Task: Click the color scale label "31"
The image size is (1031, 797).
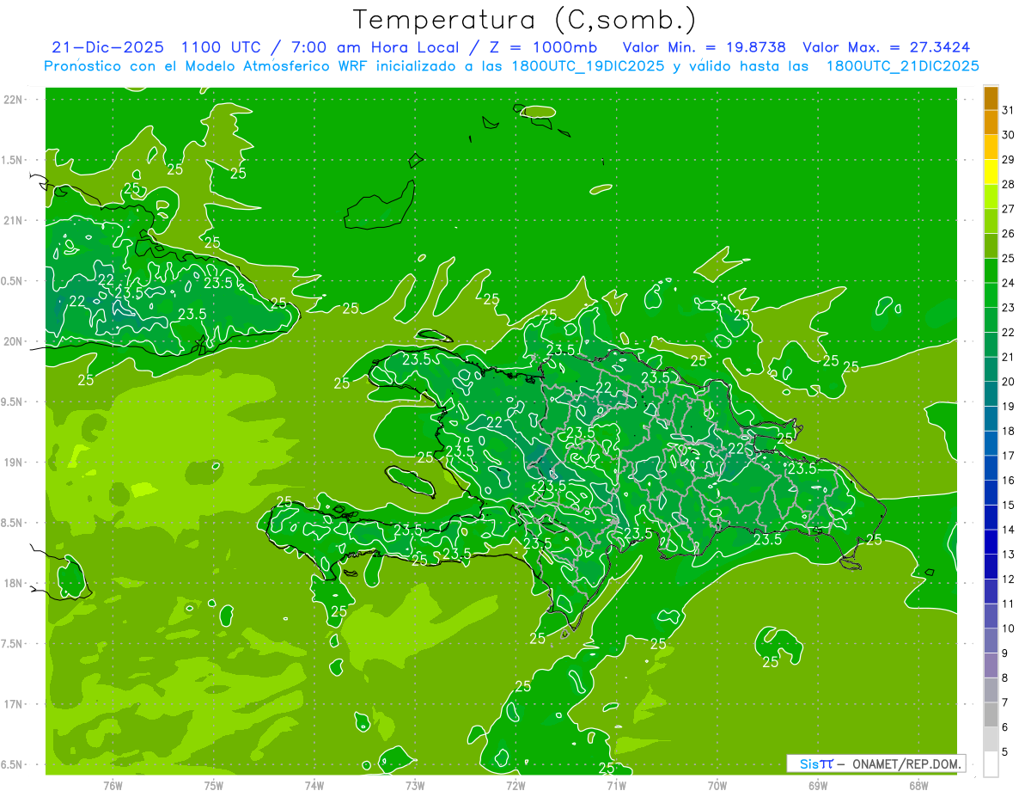Action: pyautogui.click(x=1008, y=110)
